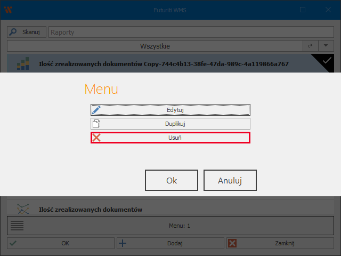Screen dimensions: 341x256
Task: Expand the Wszystkie filter bar
Action: click(x=155, y=46)
